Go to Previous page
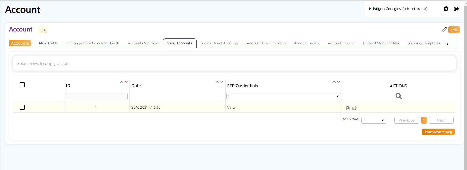This screenshot has width=467, height=170. click(406, 120)
